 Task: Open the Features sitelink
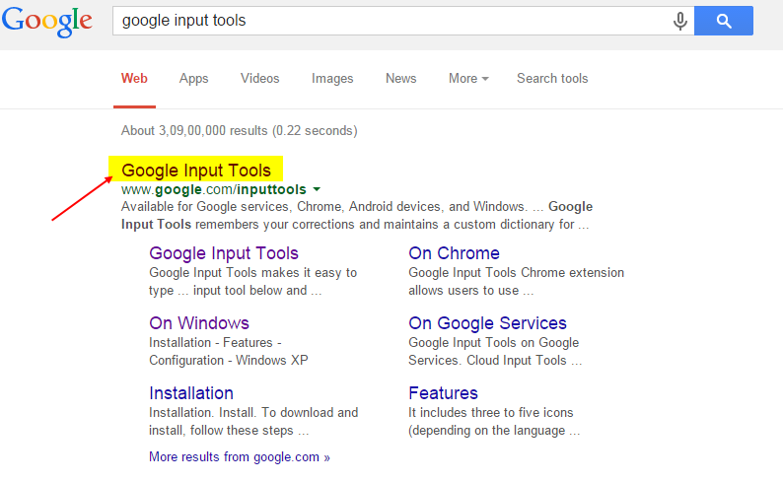coord(444,393)
